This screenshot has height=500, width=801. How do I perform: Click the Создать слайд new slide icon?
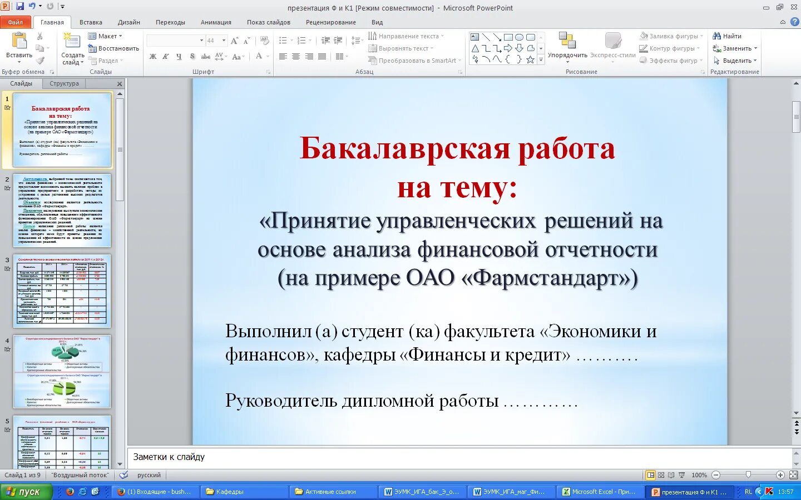tap(72, 41)
